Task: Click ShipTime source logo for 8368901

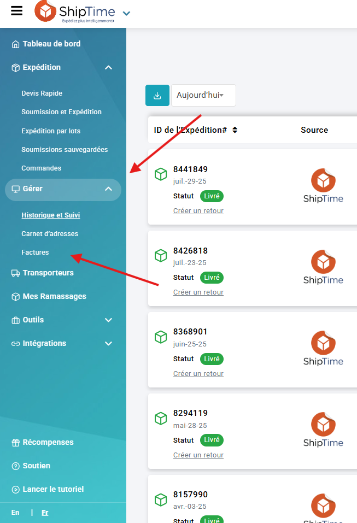Action: [323, 348]
